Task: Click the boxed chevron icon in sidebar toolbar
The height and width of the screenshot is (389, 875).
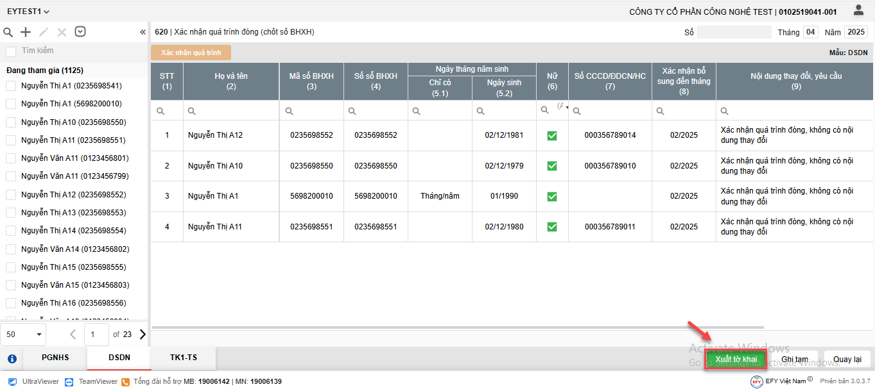Action: pos(80,32)
